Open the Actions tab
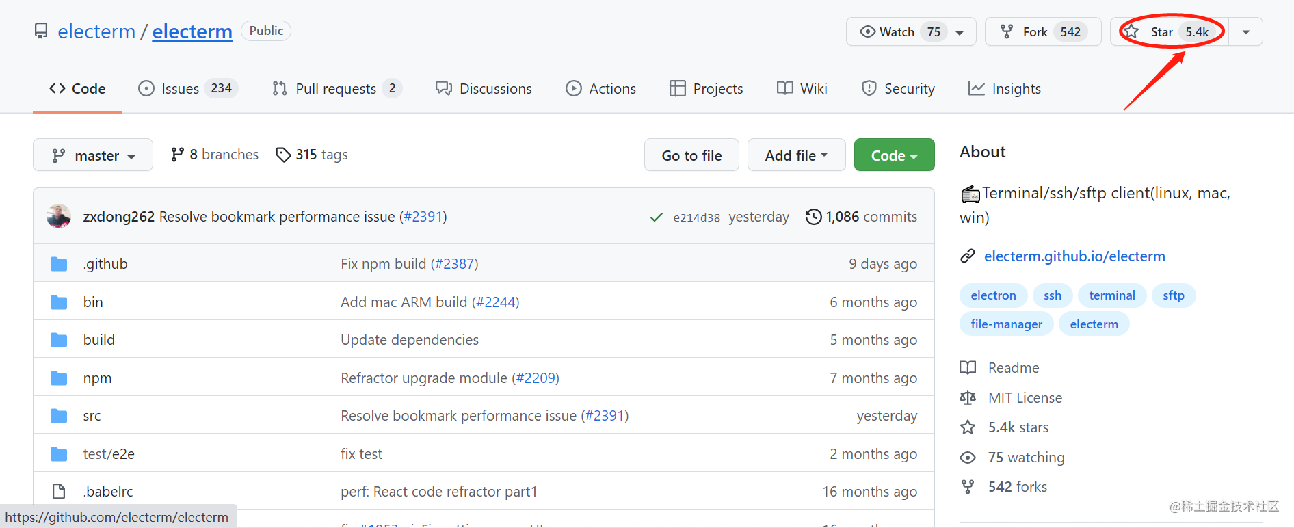Viewport: 1294px width, 528px height. point(600,89)
